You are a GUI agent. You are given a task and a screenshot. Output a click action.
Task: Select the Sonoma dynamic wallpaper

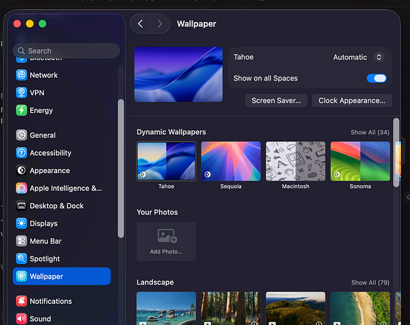(360, 161)
